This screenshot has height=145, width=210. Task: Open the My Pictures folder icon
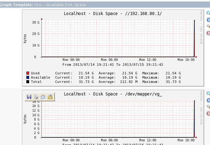50,97
